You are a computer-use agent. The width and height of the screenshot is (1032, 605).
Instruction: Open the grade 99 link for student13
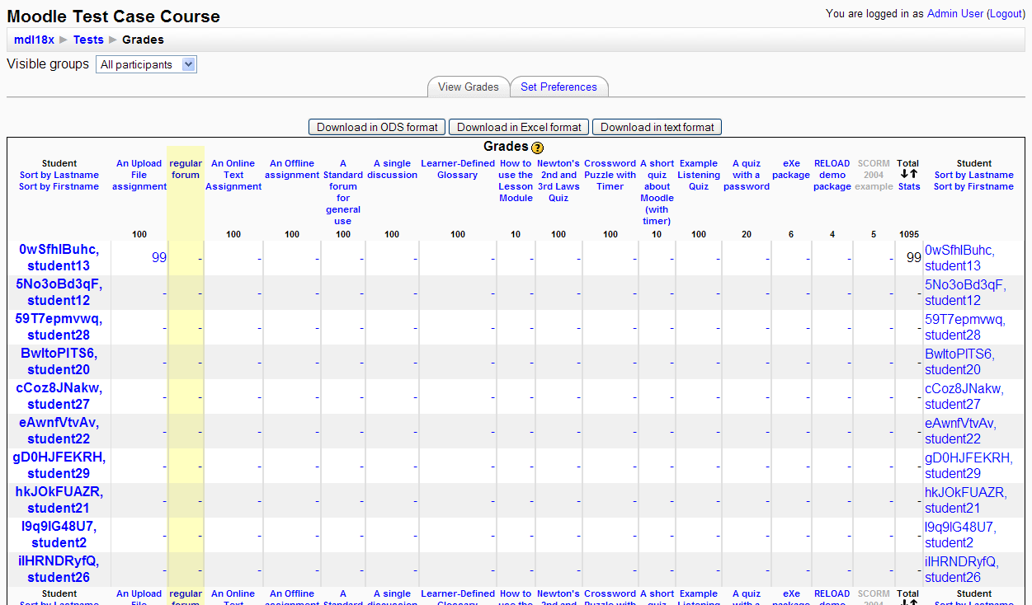click(x=159, y=257)
